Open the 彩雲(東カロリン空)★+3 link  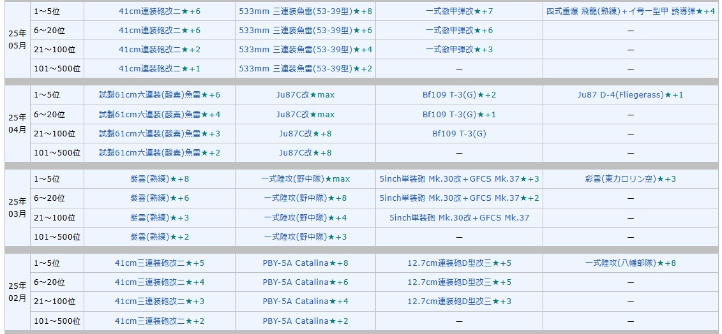pos(630,179)
